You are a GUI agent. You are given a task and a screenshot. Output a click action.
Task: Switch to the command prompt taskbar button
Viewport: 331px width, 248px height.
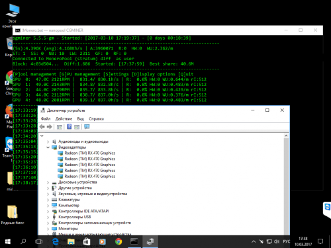(134, 242)
